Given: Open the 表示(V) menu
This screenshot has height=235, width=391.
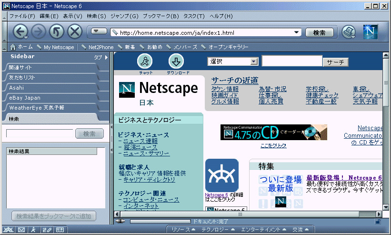Looking at the screenshot, I should (x=72, y=16).
